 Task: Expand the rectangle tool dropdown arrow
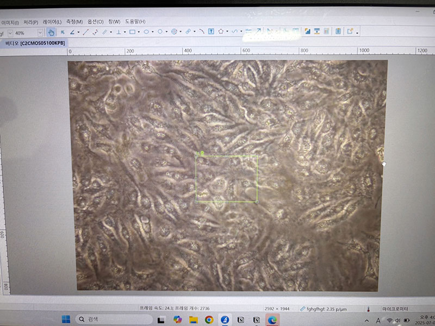139,33
